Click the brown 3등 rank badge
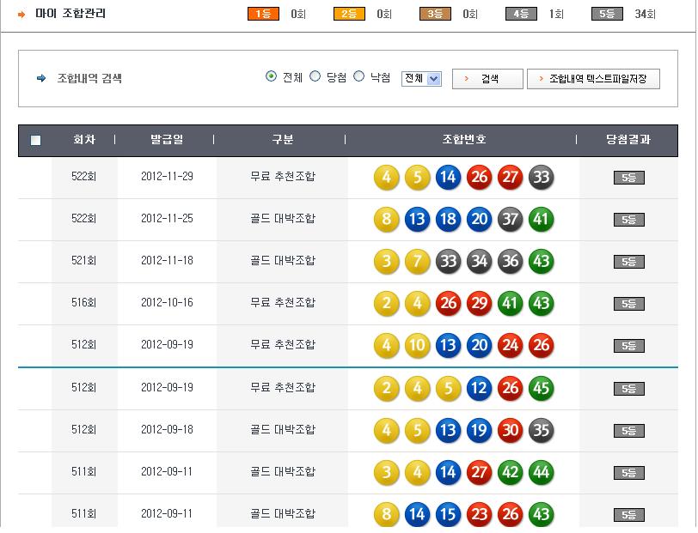 pos(435,14)
